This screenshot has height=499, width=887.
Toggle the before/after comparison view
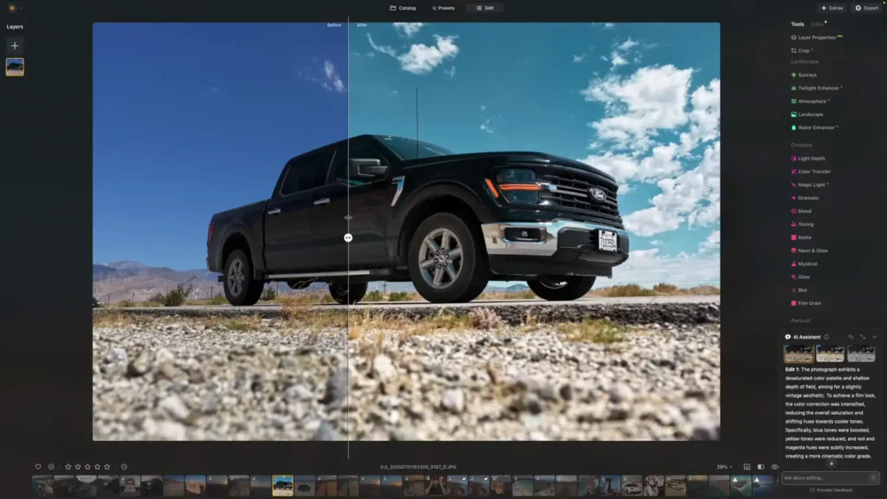762,466
